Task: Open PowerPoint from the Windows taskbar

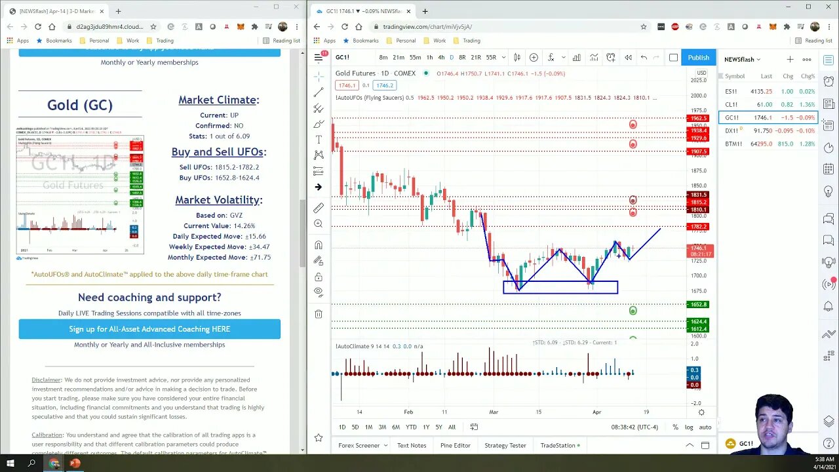Action: pos(75,463)
